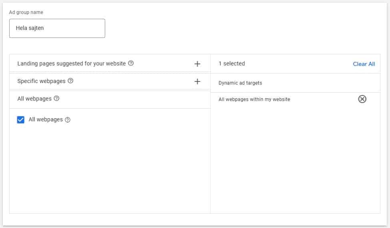The image size is (390, 228).
Task: Click blank area below the All webpages checkbox
Action: click(x=110, y=169)
